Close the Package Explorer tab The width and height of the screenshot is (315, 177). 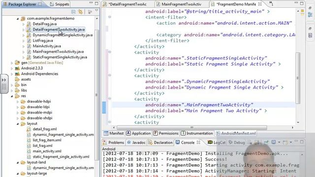[x=40, y=4]
